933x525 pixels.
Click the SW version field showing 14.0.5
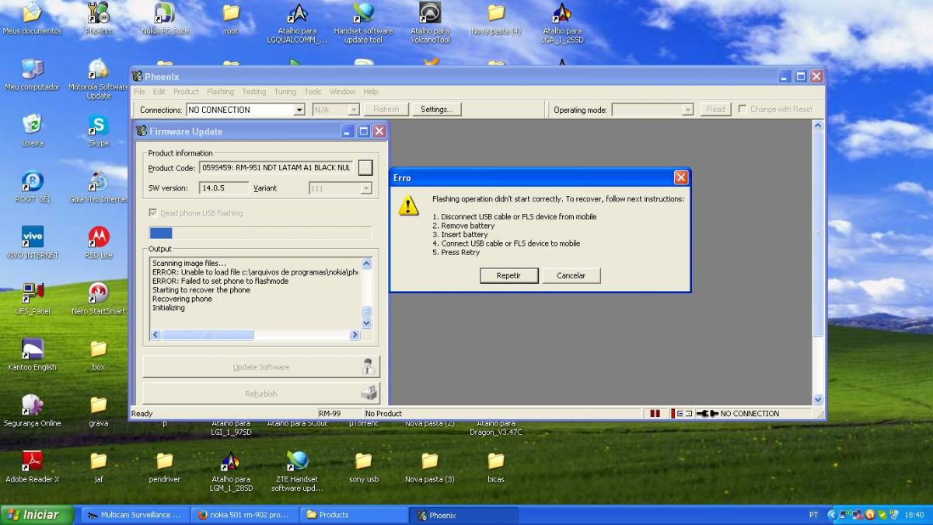(224, 188)
